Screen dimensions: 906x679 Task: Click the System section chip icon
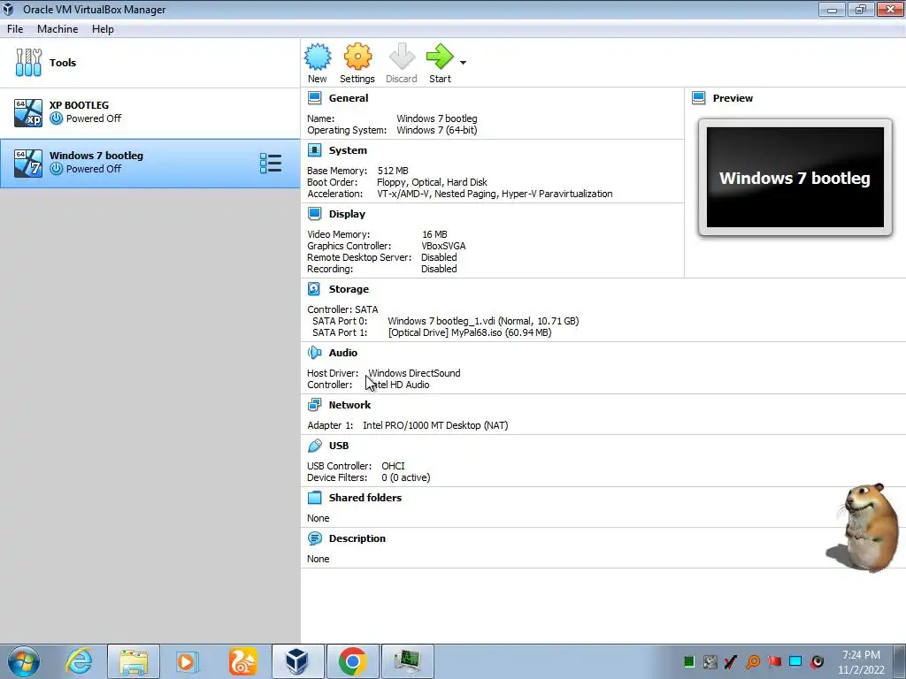coord(314,150)
